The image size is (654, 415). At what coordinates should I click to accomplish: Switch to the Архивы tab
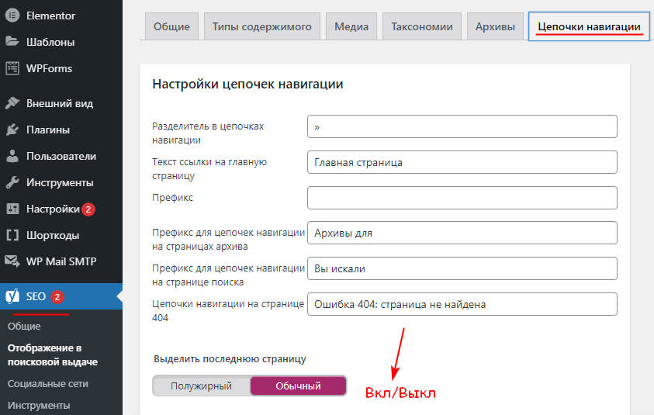pos(495,26)
